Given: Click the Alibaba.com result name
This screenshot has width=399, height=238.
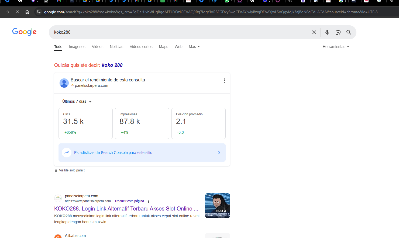Looking at the screenshot, I should (75, 236).
